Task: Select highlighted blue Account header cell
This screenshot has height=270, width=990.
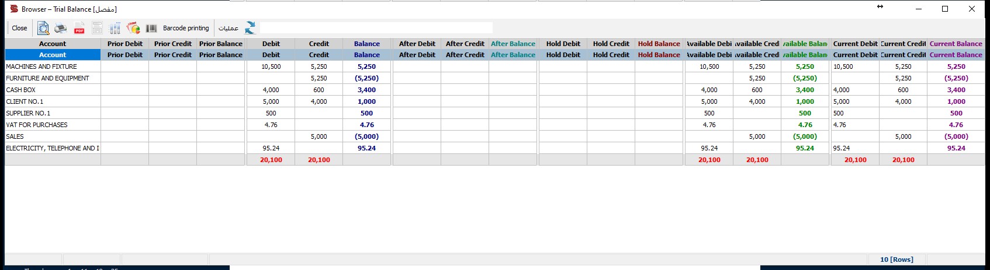Action: coord(53,55)
